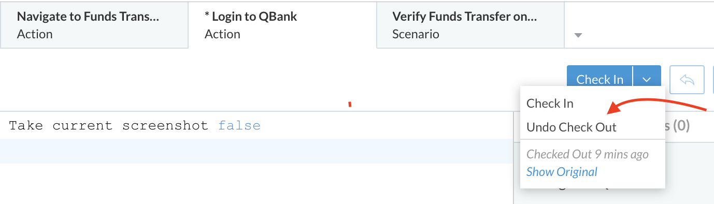Click the Checked Out 9 mins ago label
The height and width of the screenshot is (204, 714).
tap(588, 154)
